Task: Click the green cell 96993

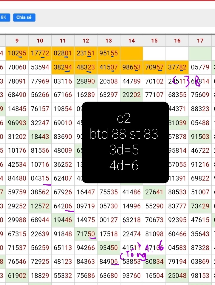Action: tap(17, 123)
